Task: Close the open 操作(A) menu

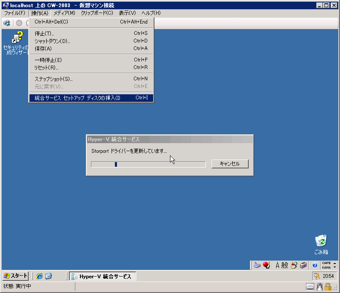Action: coord(40,13)
